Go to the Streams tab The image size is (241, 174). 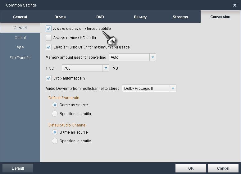point(180,17)
